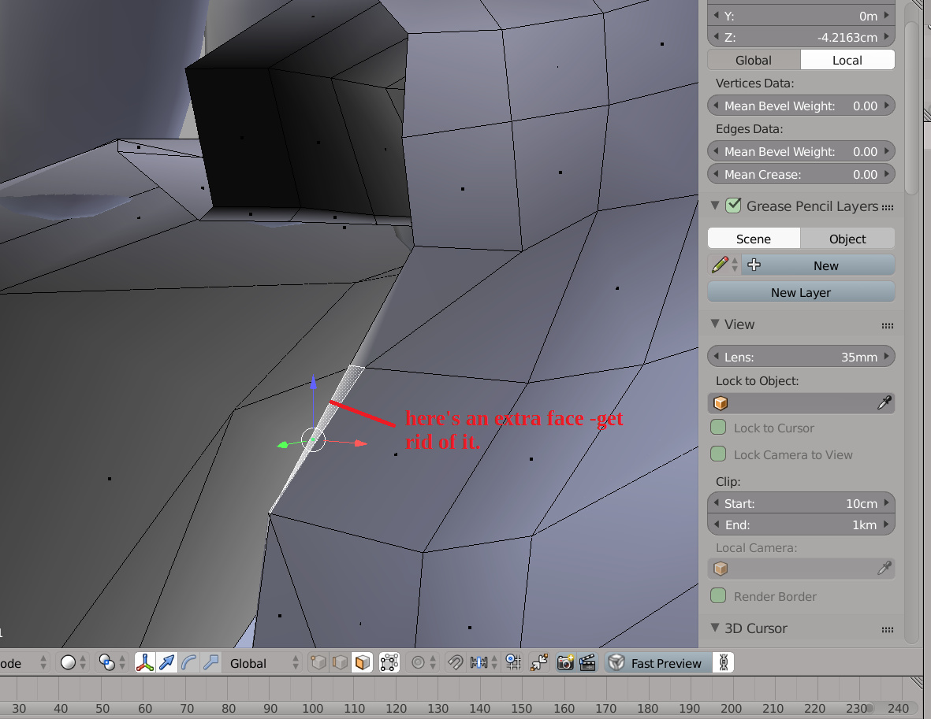Viewport: 931px width, 719px height.
Task: Click the red X axis manipulator arrow
Action: (360, 443)
